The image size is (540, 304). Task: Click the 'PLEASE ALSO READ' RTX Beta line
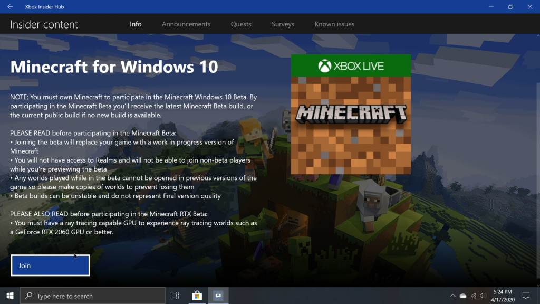(x=109, y=214)
